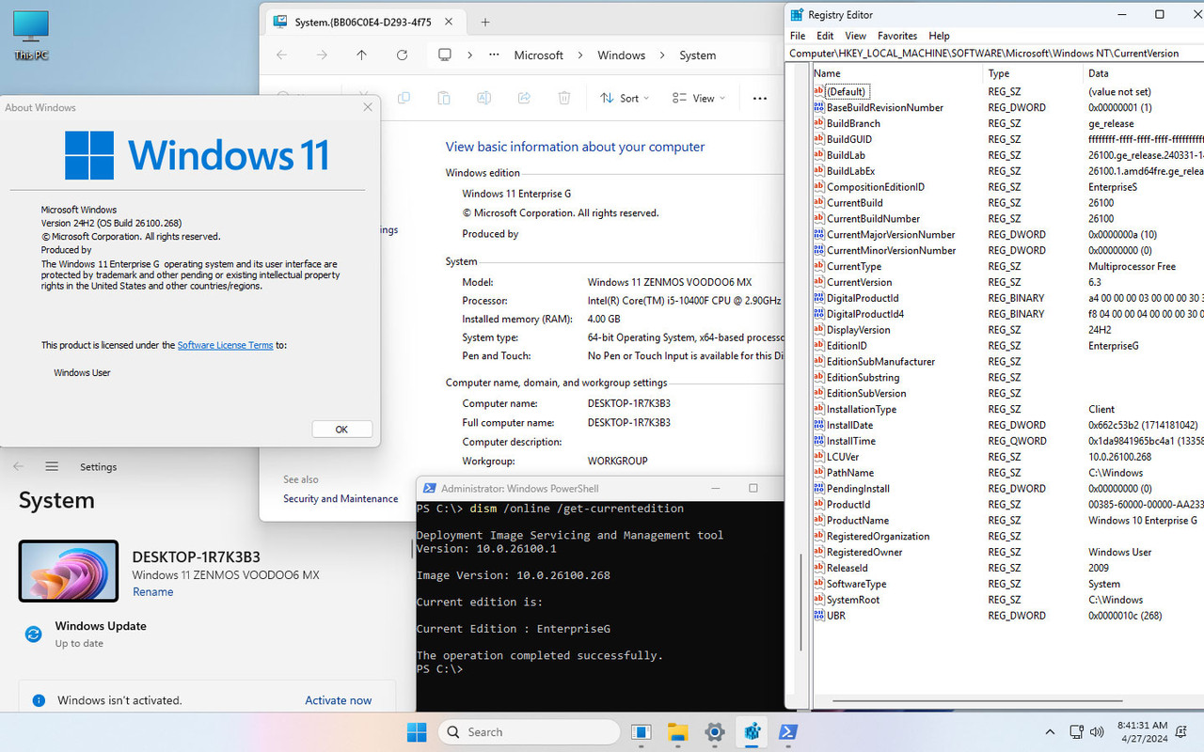Click Windows breadcrumb in address bar
1204x752 pixels.
[622, 55]
